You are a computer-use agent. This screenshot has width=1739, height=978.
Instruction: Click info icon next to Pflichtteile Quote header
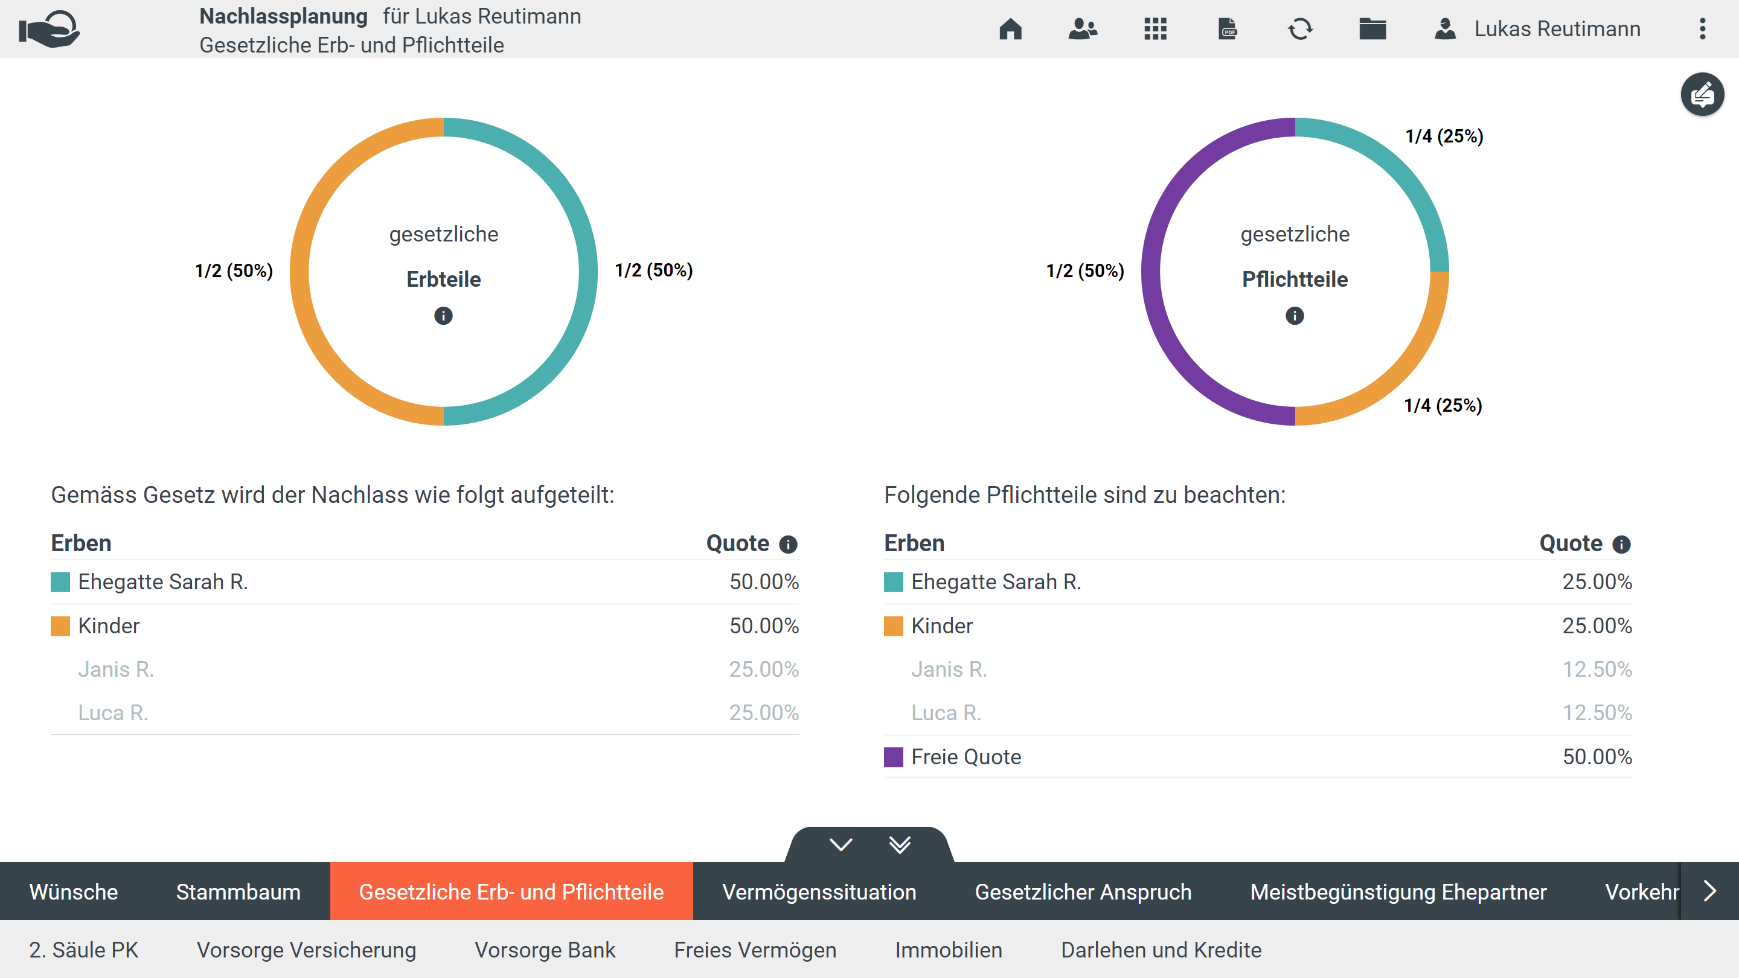(1621, 544)
